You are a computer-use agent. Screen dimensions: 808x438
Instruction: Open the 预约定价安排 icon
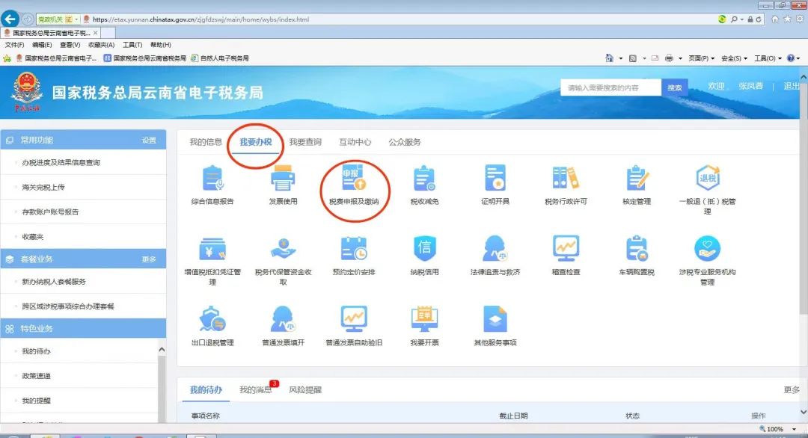354,249
